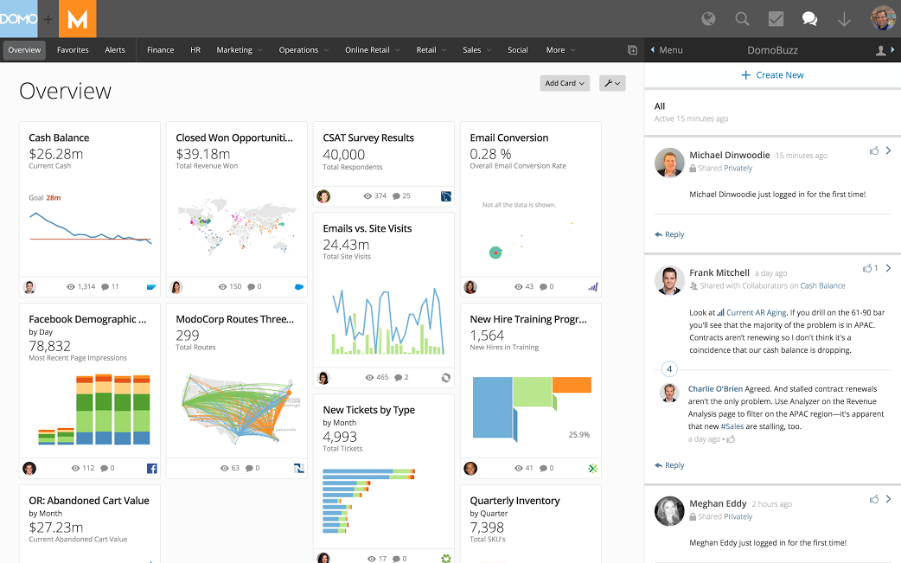Viewport: 901px width, 563px height.
Task: Click CSAT Survey comments icon
Action: click(x=396, y=196)
